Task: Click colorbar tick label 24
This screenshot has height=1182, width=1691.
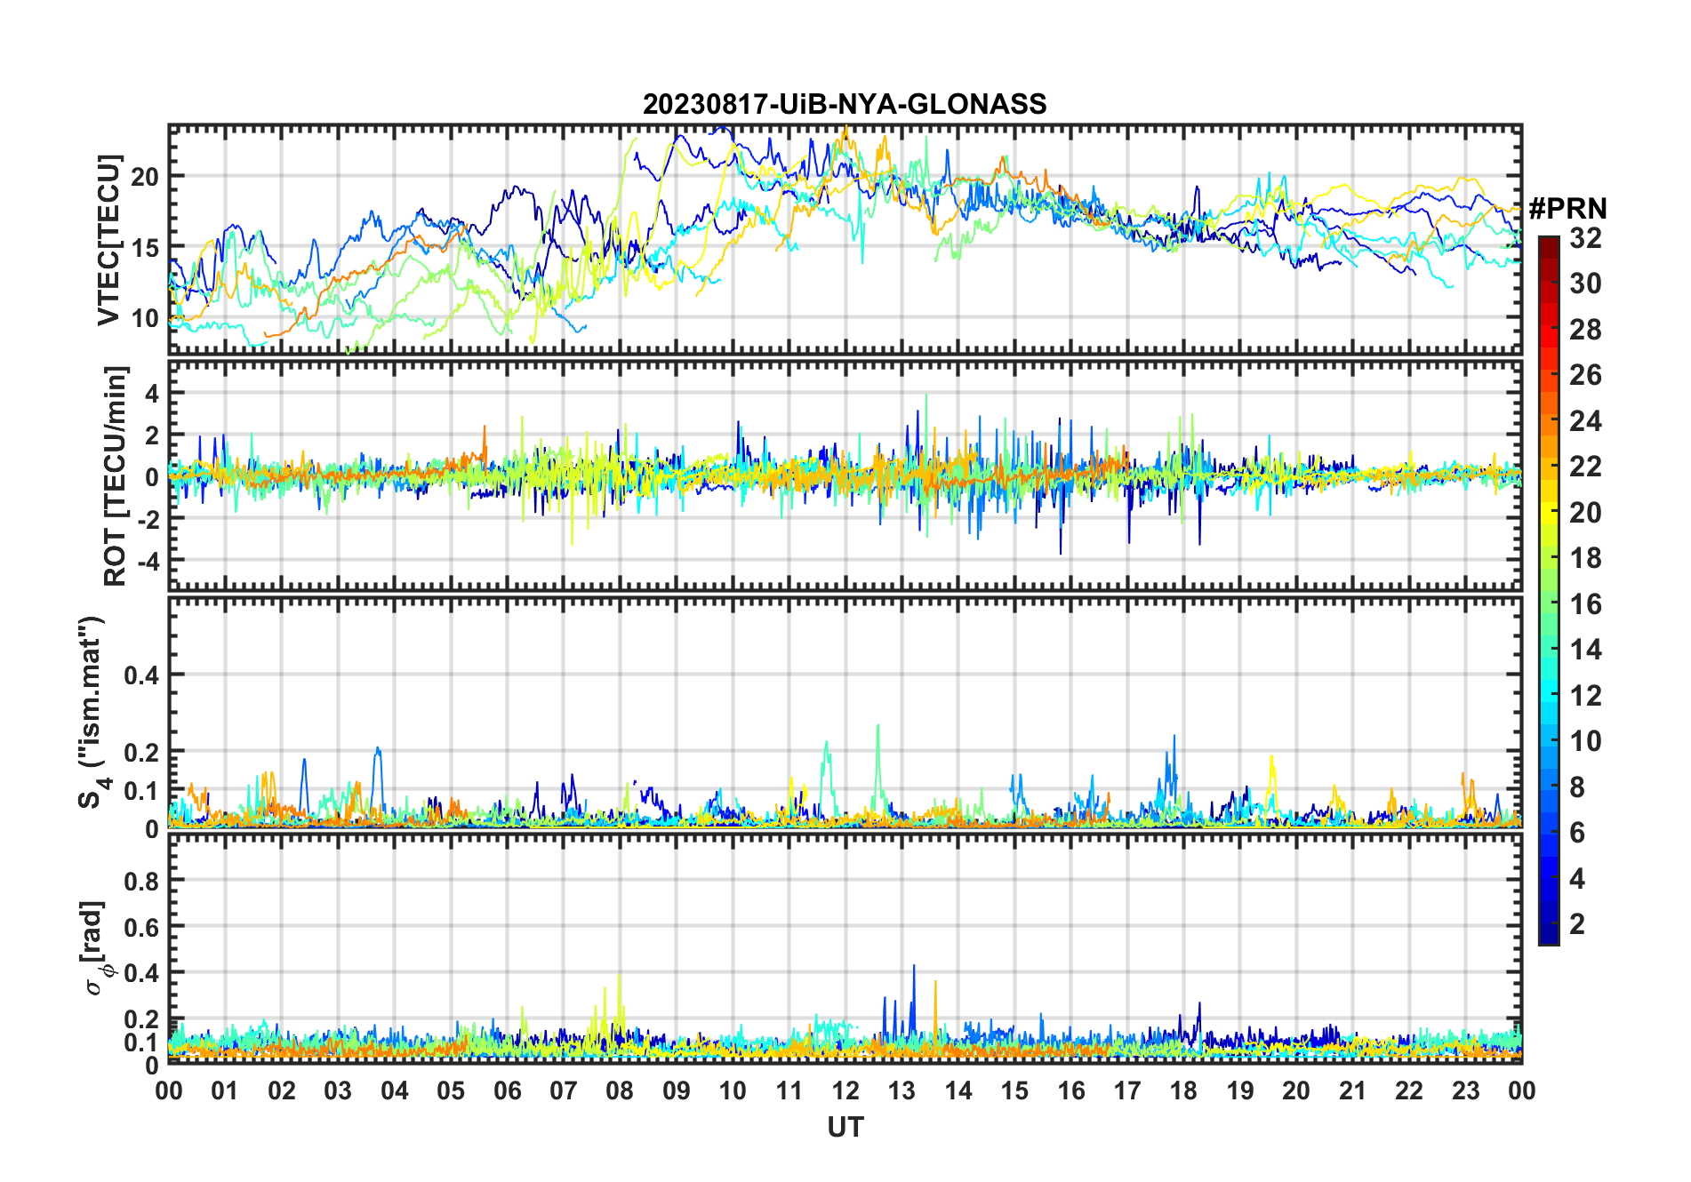Action: click(x=1585, y=421)
